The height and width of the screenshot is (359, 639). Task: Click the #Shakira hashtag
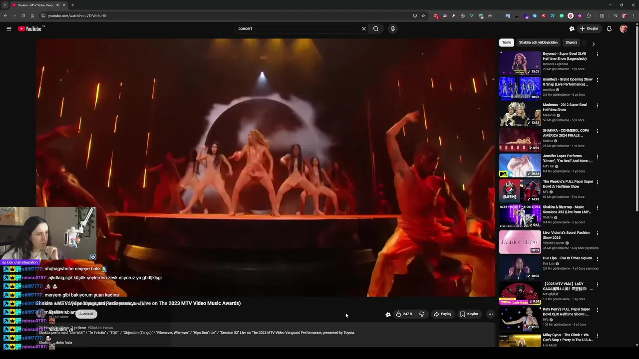[94, 328]
